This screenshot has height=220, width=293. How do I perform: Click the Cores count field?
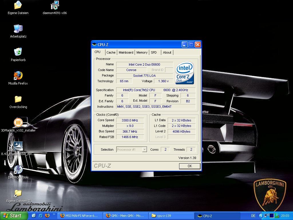165,149
